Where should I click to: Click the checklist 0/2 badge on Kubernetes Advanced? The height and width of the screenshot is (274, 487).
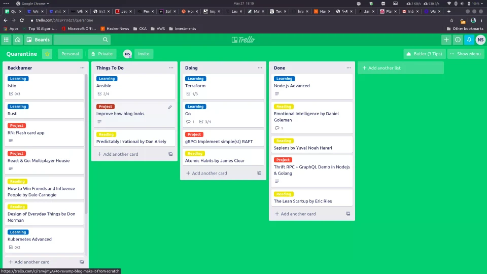click(x=15, y=247)
